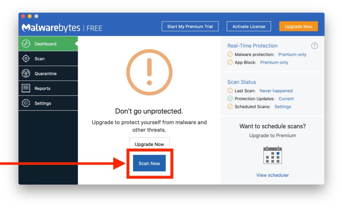Click the disabled icon beside Malware protection
Image resolution: width=343 pixels, height=209 pixels.
tap(230, 54)
